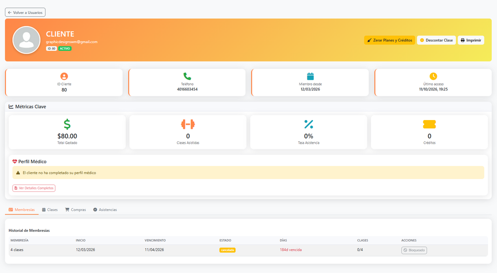
Task: Click the INICIO column header
Action: click(x=81, y=241)
